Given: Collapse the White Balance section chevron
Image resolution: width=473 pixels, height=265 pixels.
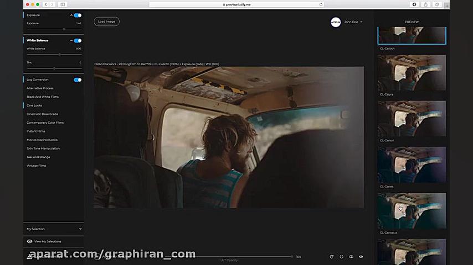Looking at the screenshot, I should (71, 40).
